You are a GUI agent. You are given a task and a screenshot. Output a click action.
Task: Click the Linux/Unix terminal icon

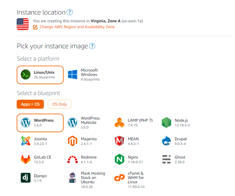tap(26, 75)
